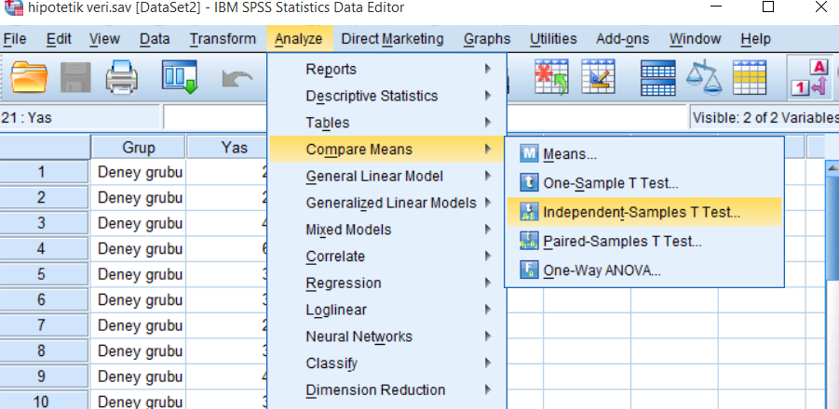
Task: Open the Graphs menu
Action: pos(487,39)
